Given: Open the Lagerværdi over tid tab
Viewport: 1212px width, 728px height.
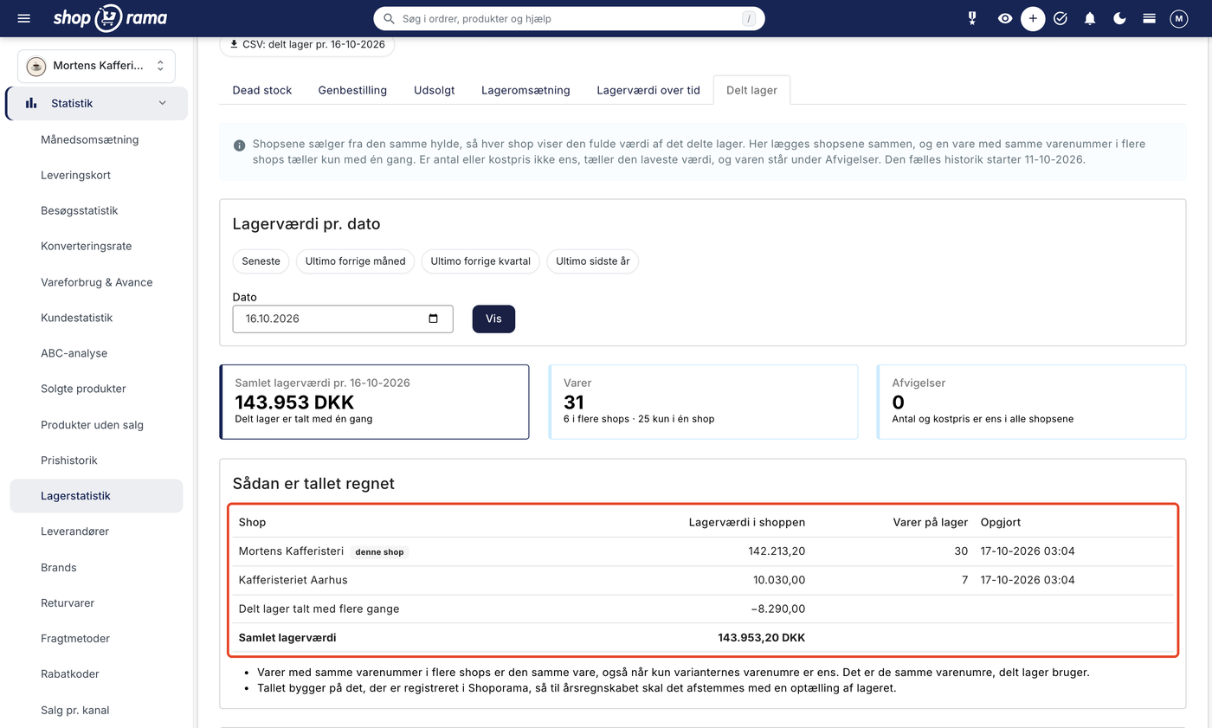Looking at the screenshot, I should click(648, 90).
